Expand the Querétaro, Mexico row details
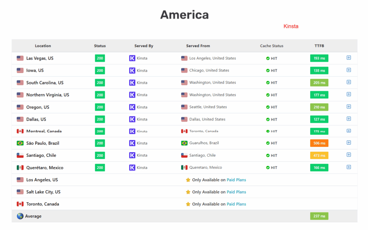 pos(349,167)
